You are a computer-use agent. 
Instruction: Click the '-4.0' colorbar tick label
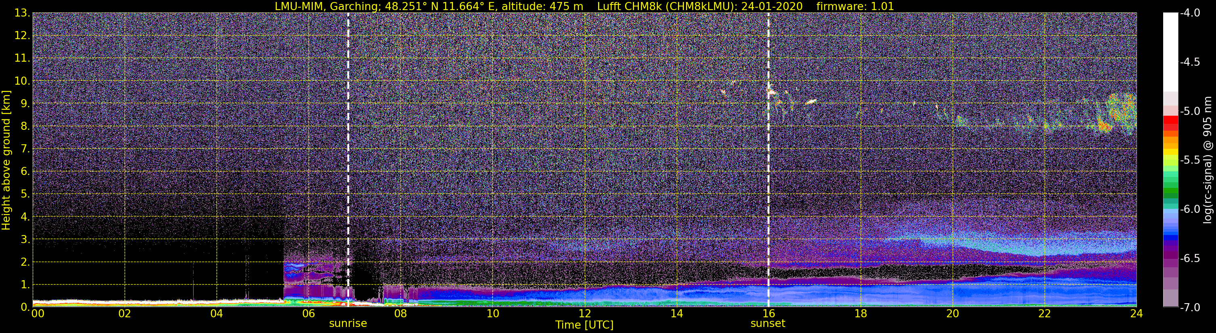coord(1190,13)
